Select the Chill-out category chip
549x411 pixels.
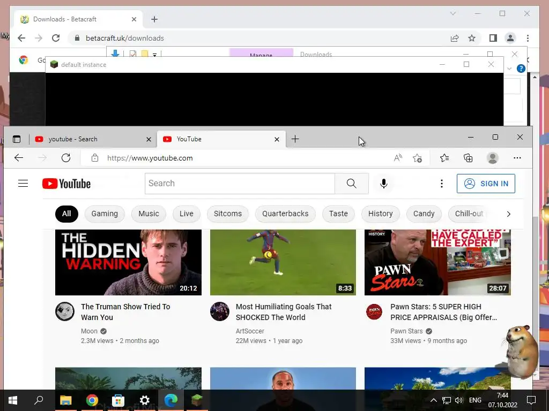pyautogui.click(x=469, y=214)
